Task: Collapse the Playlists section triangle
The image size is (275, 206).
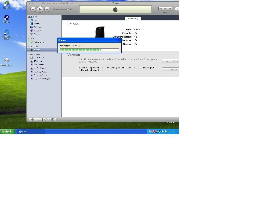Action: pyautogui.click(x=29, y=54)
